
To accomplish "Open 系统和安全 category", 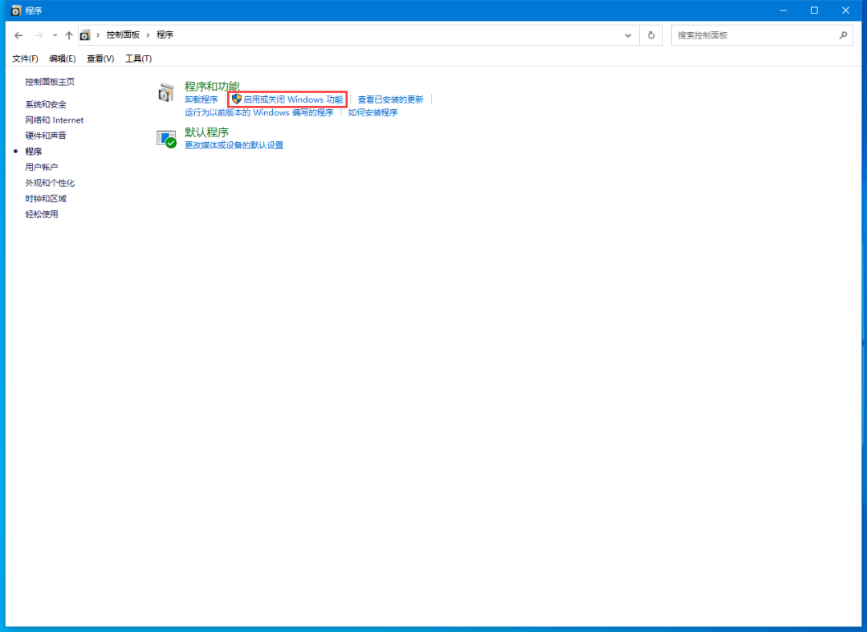I will click(x=46, y=104).
